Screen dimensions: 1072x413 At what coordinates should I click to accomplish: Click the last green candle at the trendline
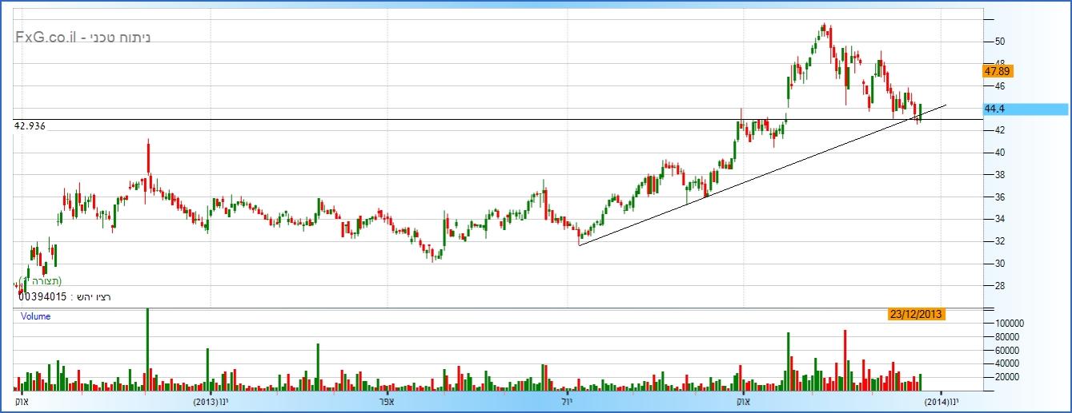point(921,112)
